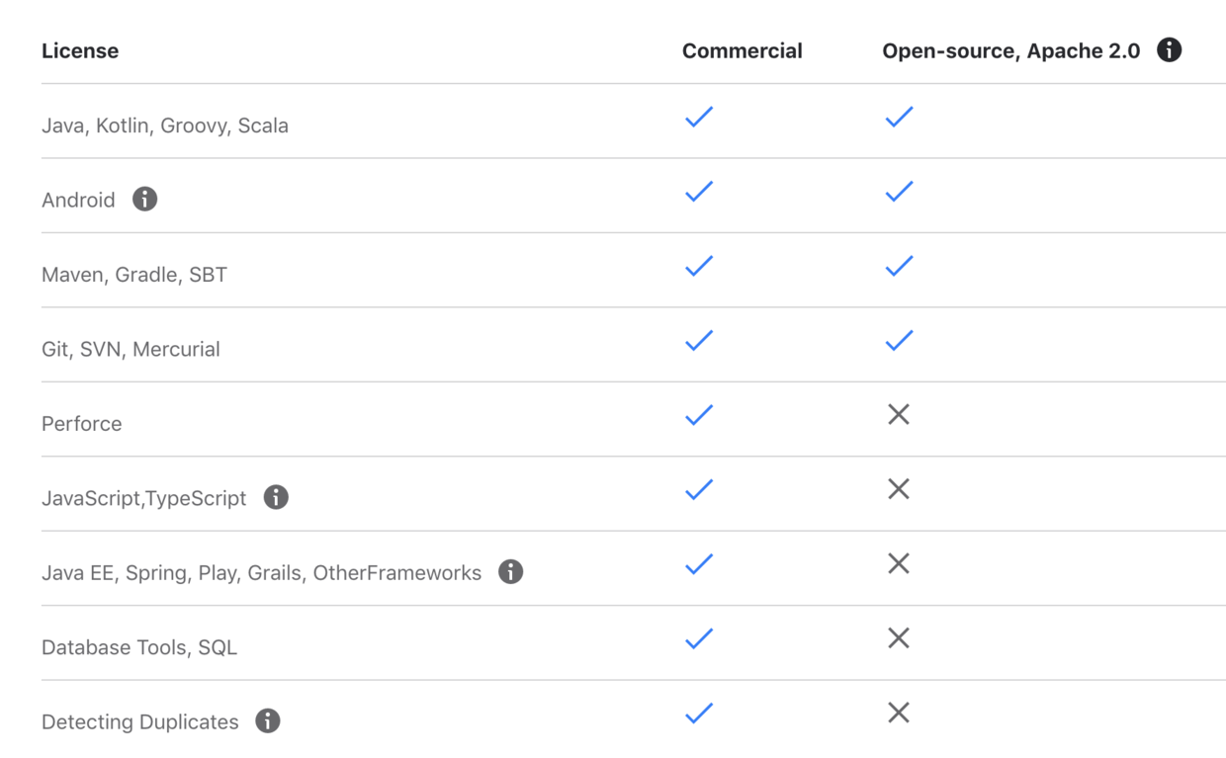Click Open-source X mark for JavaScript,TypeScript
This screenshot has height=758, width=1226.
click(x=898, y=489)
